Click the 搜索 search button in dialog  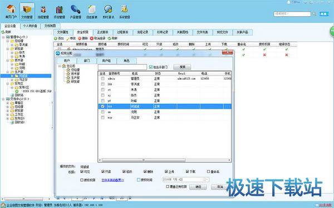pyautogui.click(x=183, y=67)
